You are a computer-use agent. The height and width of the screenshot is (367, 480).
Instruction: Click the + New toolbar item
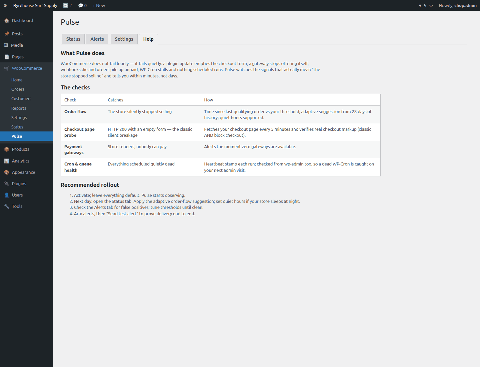point(99,5)
